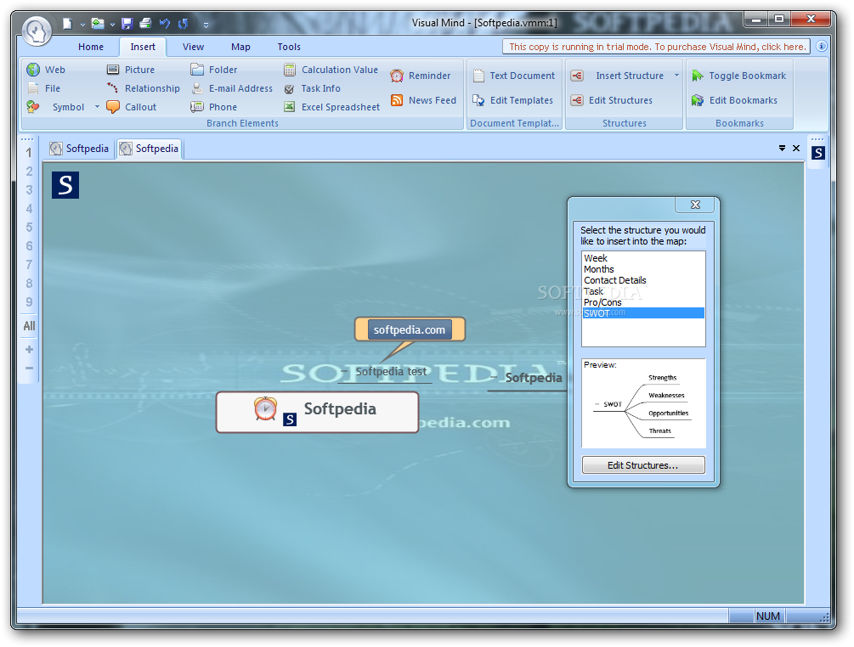The height and width of the screenshot is (647, 854).
Task: Insert a News Feed element
Action: tap(423, 100)
